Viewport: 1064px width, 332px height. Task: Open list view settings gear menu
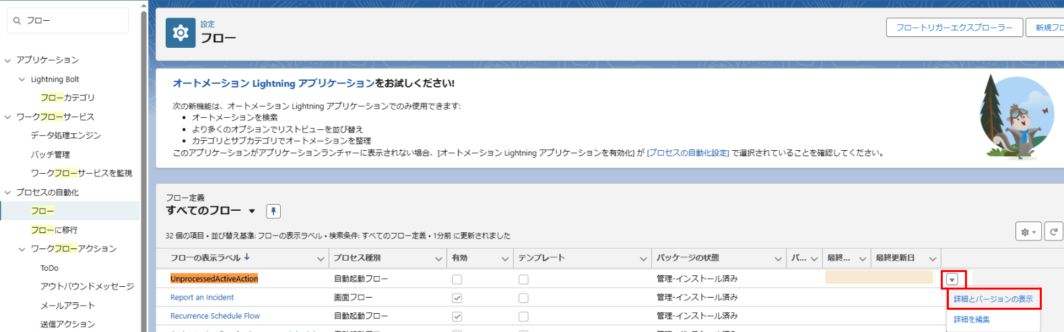point(1028,232)
